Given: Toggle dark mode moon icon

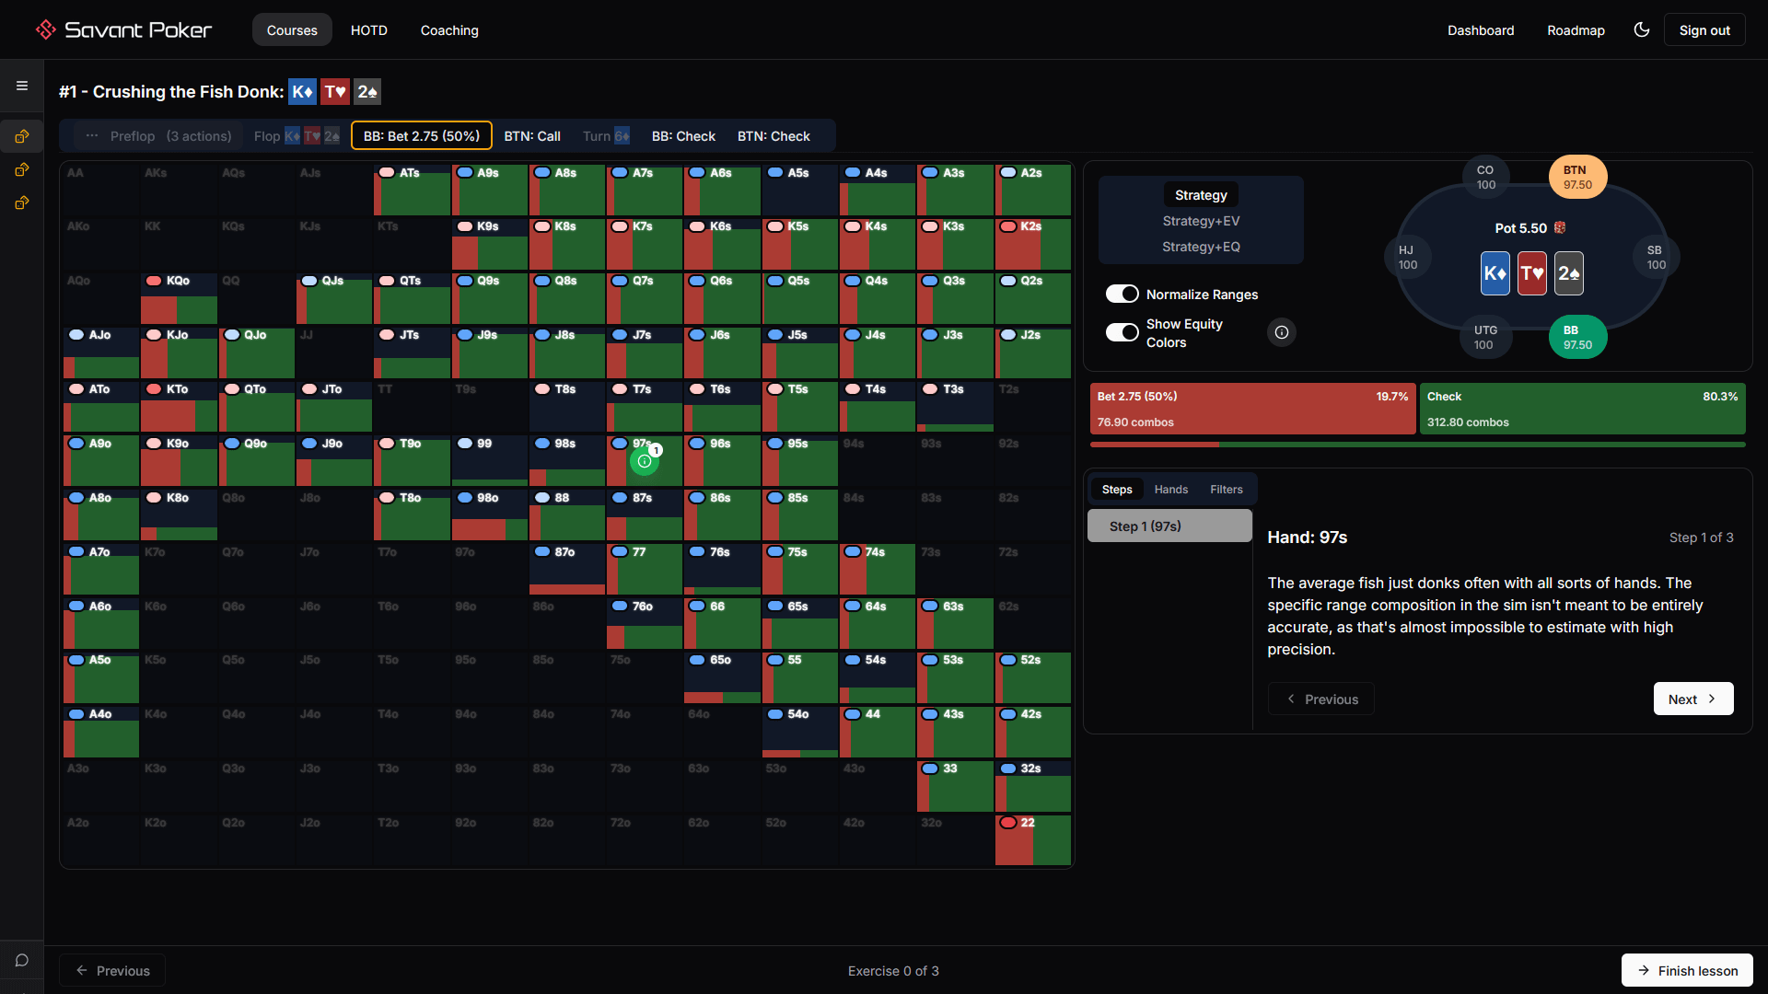Looking at the screenshot, I should (x=1641, y=29).
